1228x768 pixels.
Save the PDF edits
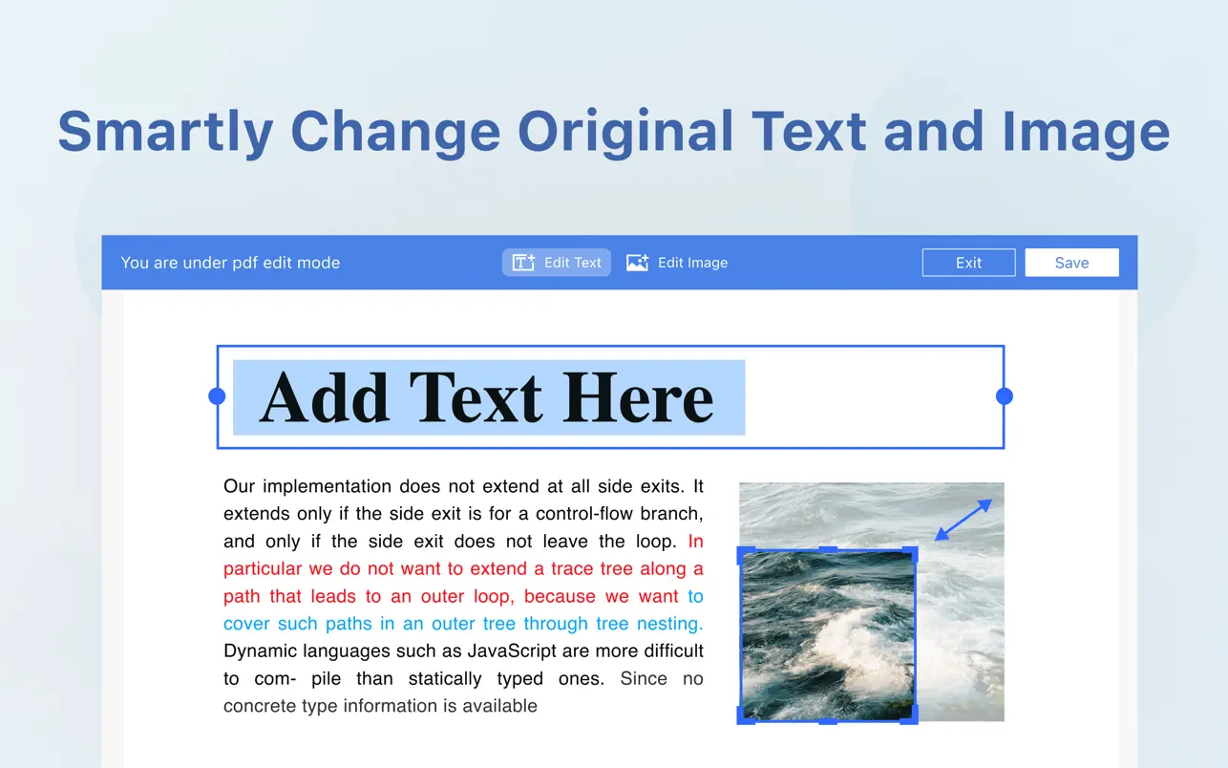[x=1071, y=263]
